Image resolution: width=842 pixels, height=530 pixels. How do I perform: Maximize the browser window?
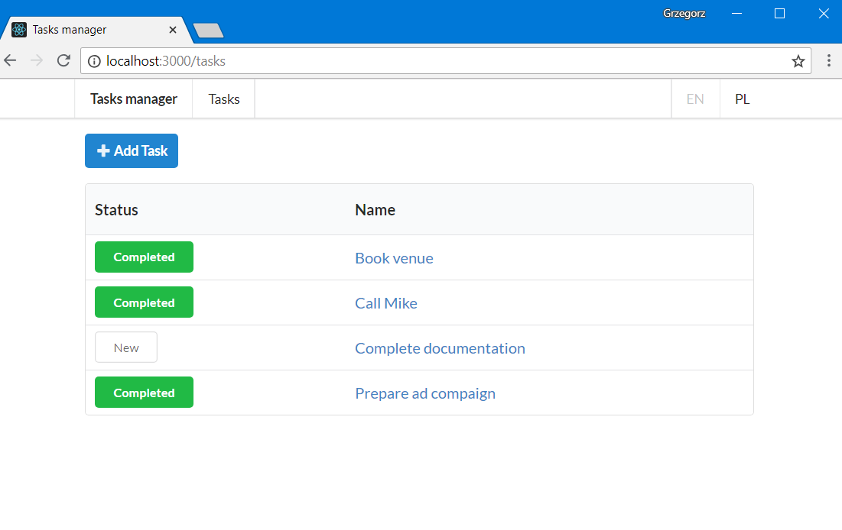(x=780, y=14)
